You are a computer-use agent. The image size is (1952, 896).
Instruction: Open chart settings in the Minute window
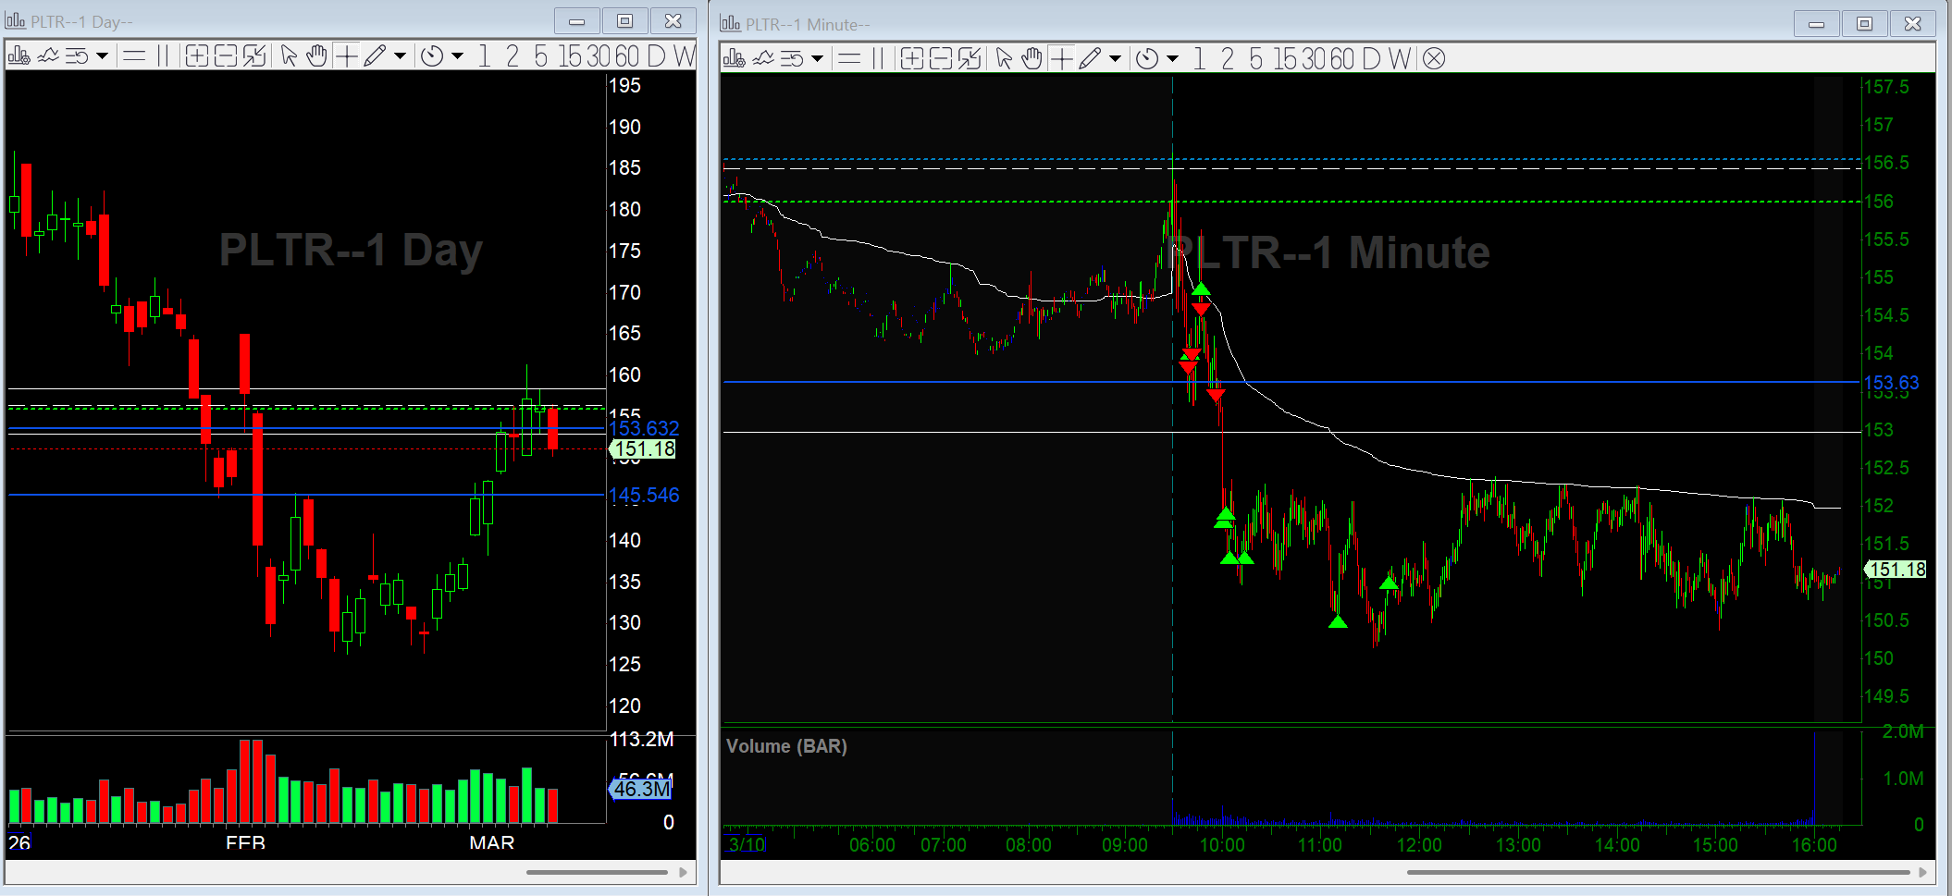734,59
